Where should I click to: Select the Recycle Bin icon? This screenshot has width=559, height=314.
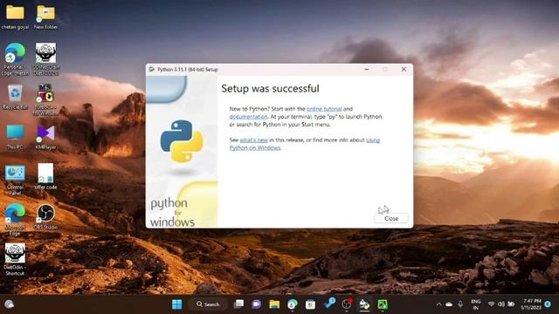15,97
